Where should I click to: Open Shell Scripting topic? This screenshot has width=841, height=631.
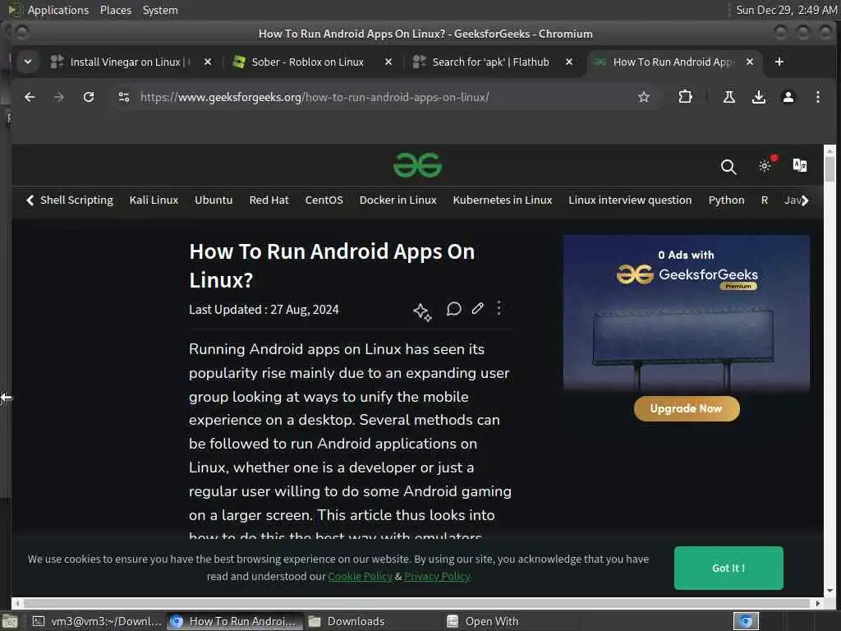tap(76, 200)
